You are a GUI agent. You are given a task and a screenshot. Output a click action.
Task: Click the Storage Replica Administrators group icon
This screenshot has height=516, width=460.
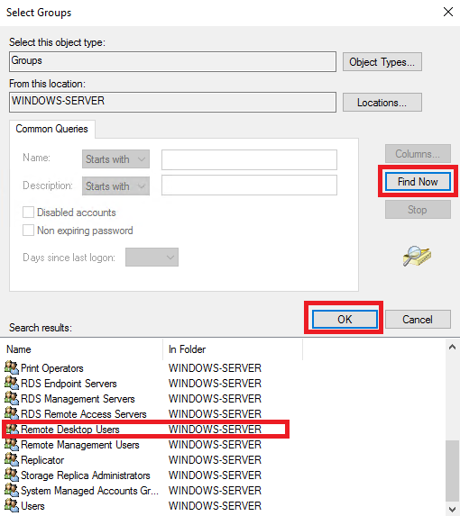(12, 475)
